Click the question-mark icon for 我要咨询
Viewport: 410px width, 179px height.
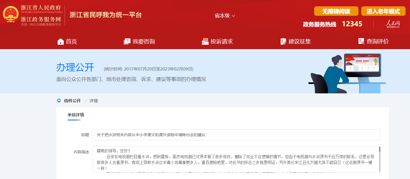pyautogui.click(x=127, y=42)
